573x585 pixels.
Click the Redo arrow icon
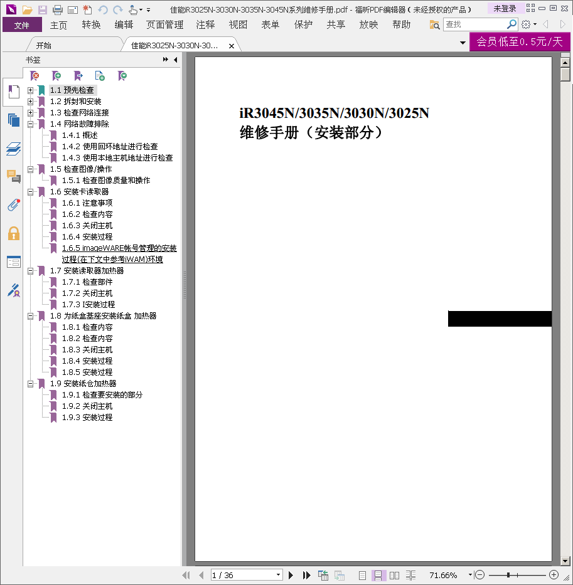[x=118, y=9]
